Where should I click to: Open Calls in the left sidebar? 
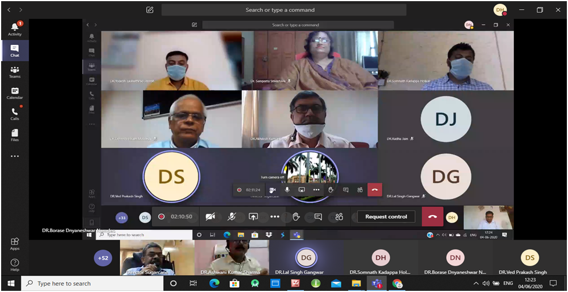coord(14,114)
